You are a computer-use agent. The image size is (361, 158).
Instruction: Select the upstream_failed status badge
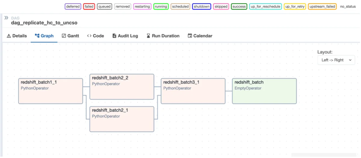pyautogui.click(x=322, y=6)
